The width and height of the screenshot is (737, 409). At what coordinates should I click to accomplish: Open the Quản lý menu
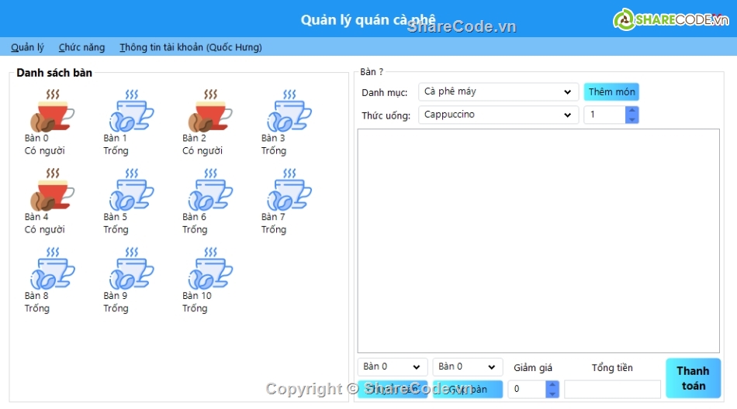(27, 47)
